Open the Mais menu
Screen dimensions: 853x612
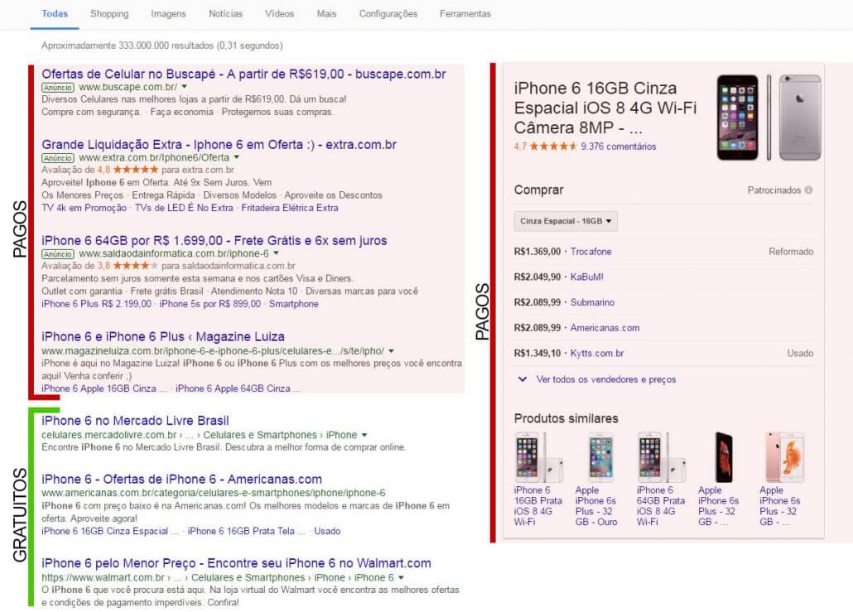326,13
